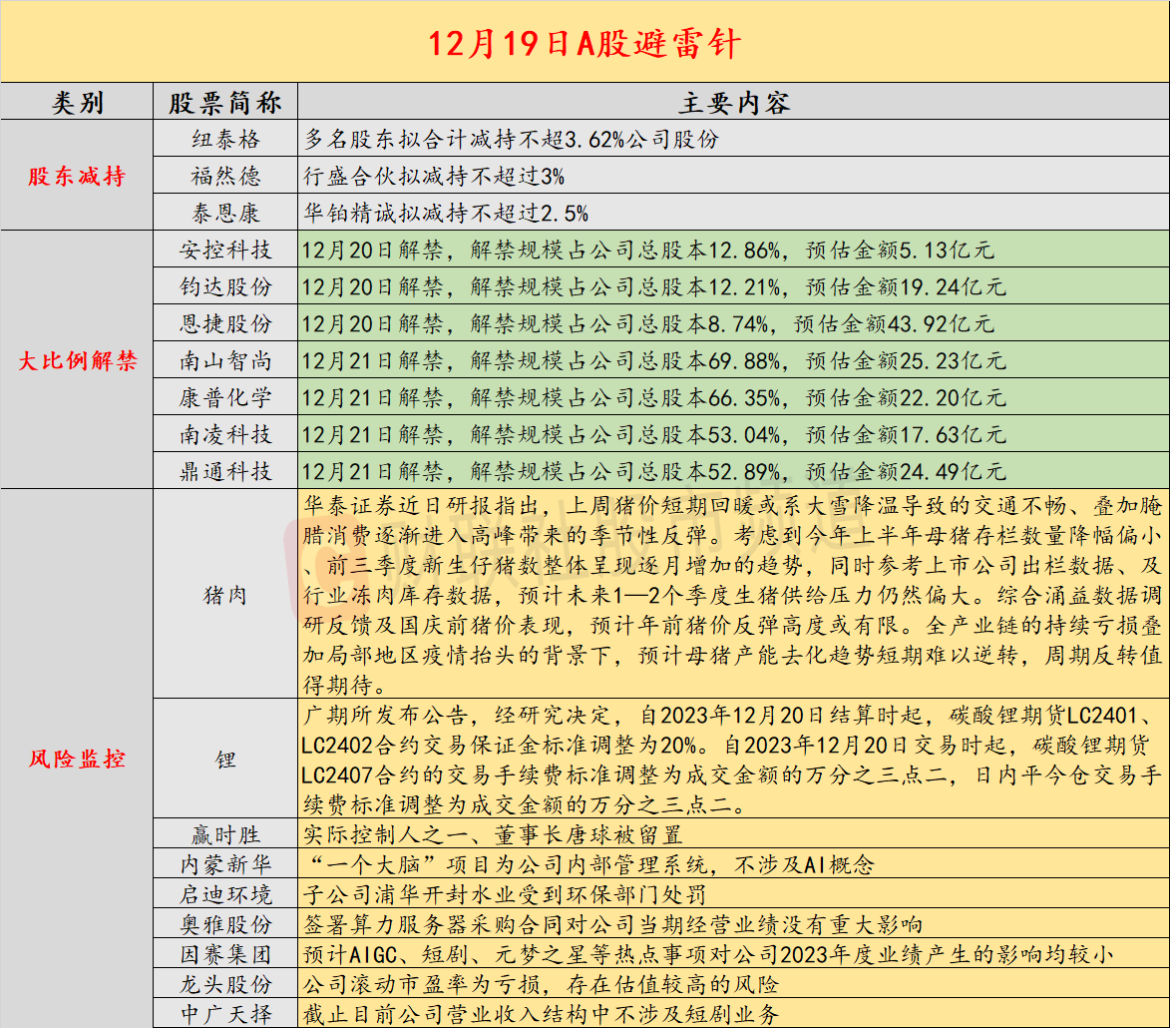Select stock name 因赛集团

click(225, 954)
